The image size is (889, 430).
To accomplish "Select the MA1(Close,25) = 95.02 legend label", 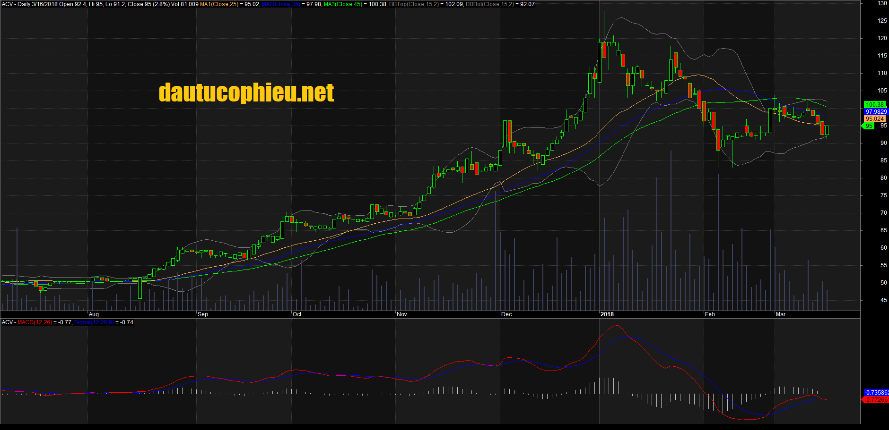I will tap(230, 4).
